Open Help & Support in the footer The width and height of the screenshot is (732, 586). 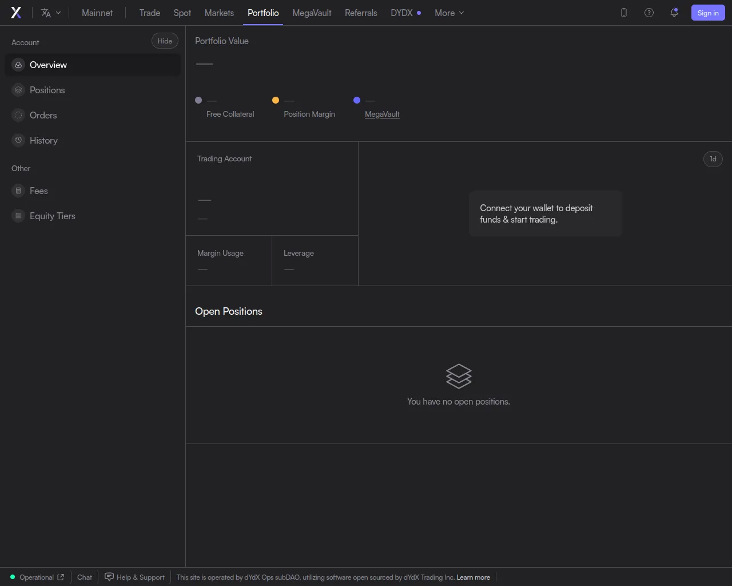pos(135,577)
